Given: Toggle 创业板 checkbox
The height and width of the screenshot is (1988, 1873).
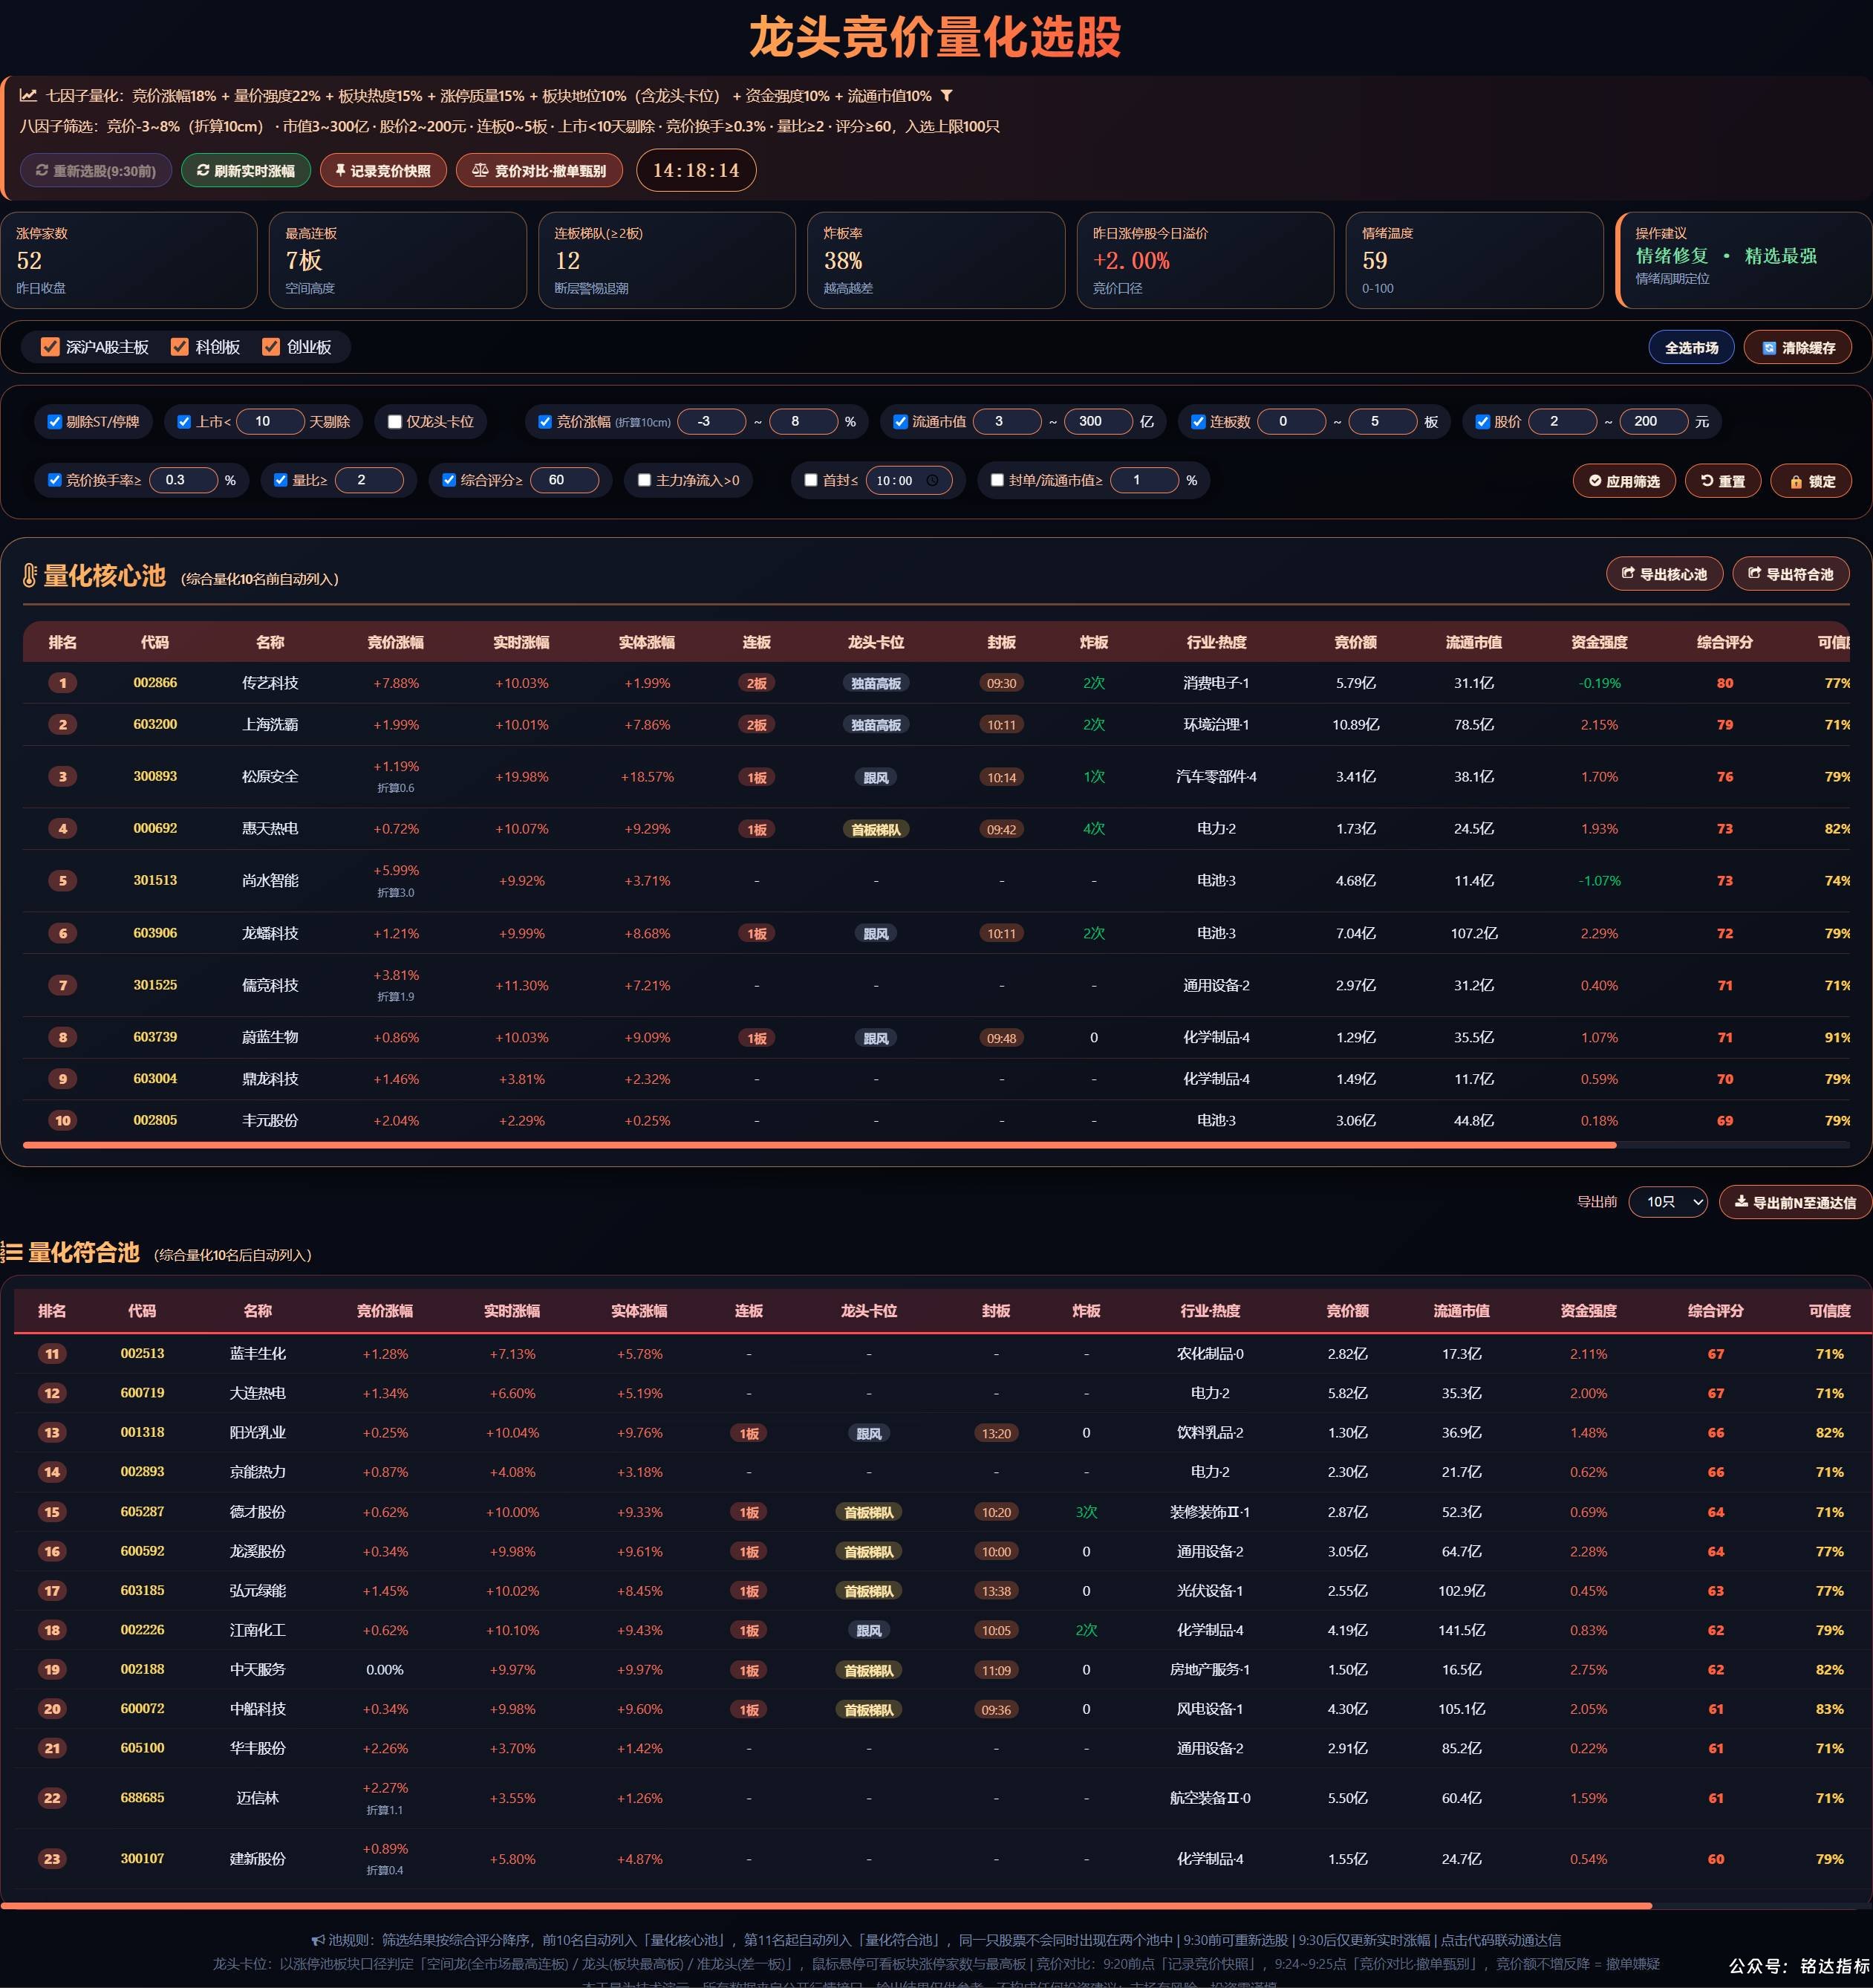Looking at the screenshot, I should pos(271,347).
